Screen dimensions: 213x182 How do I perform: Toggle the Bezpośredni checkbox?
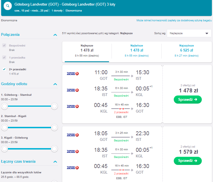point(4,45)
